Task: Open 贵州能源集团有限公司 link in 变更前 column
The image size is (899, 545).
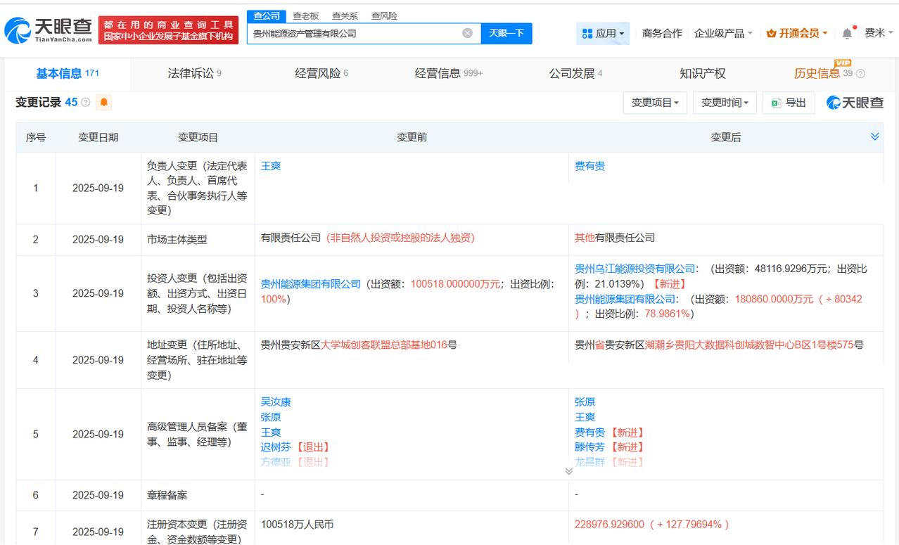Action: pyautogui.click(x=311, y=284)
